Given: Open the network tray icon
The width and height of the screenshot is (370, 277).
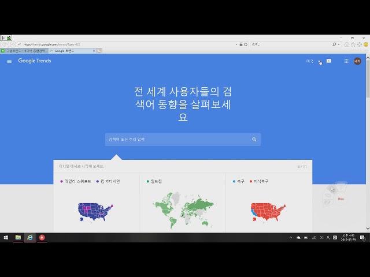Looking at the screenshot, I should click(314, 238).
